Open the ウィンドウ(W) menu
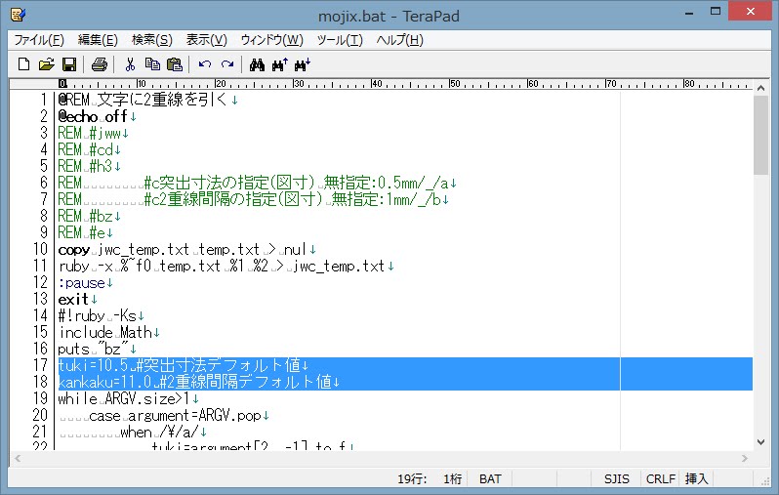 (271, 40)
